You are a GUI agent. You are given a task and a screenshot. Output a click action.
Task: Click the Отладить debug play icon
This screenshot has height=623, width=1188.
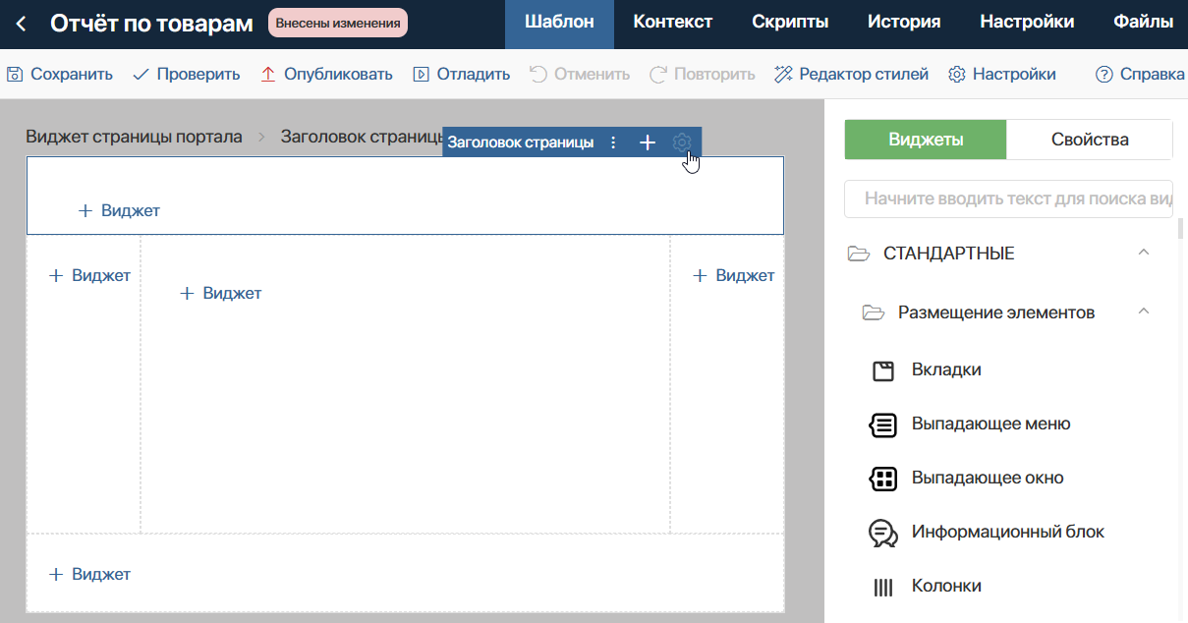[x=421, y=74]
